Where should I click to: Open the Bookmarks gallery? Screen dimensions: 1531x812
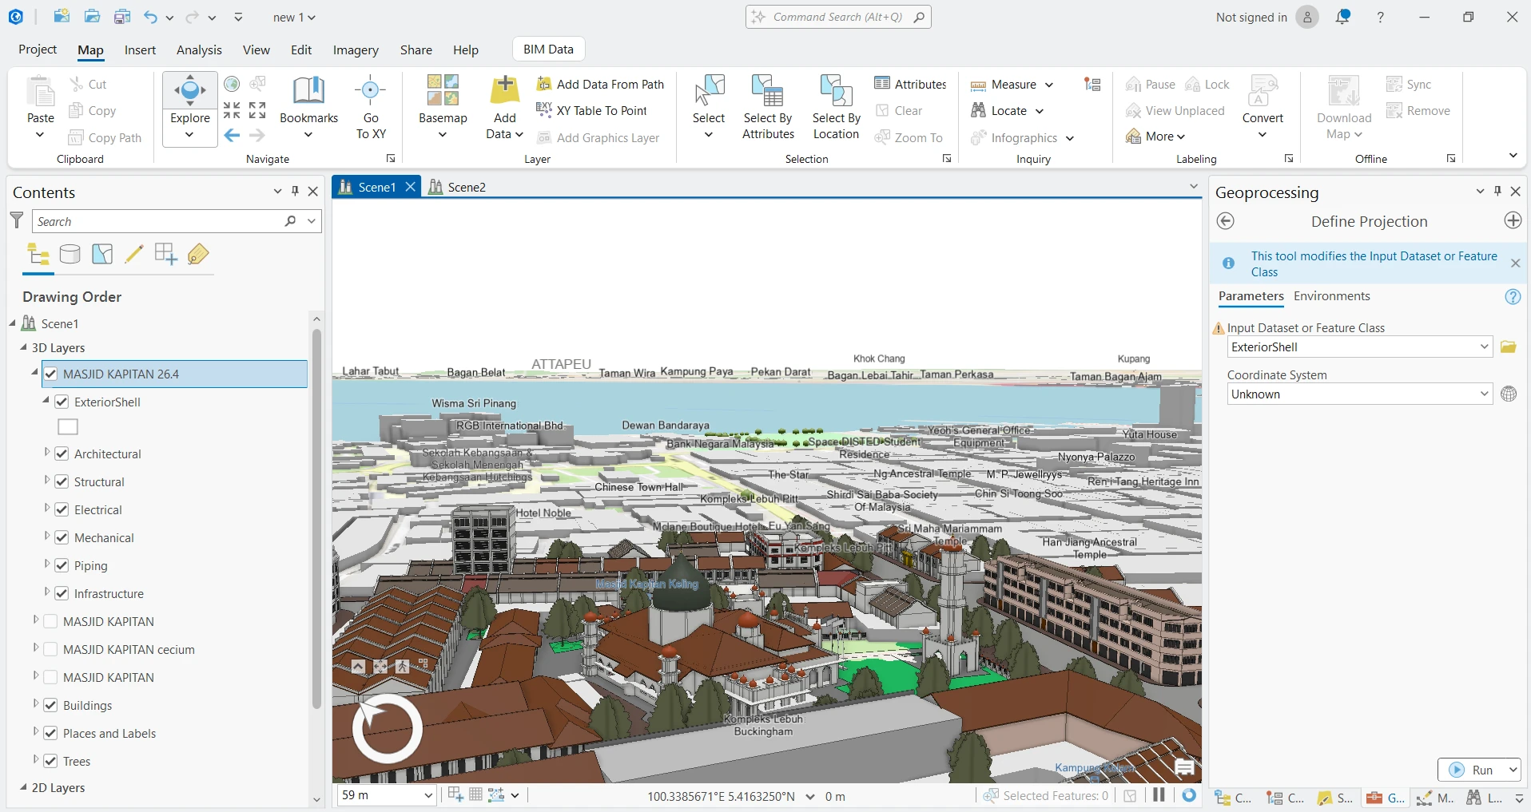click(308, 108)
